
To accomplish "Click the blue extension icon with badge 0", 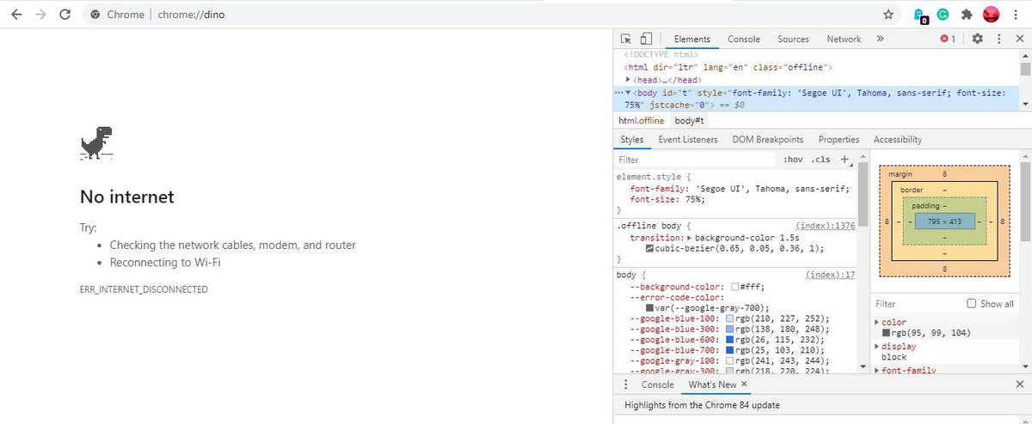I will pos(919,15).
